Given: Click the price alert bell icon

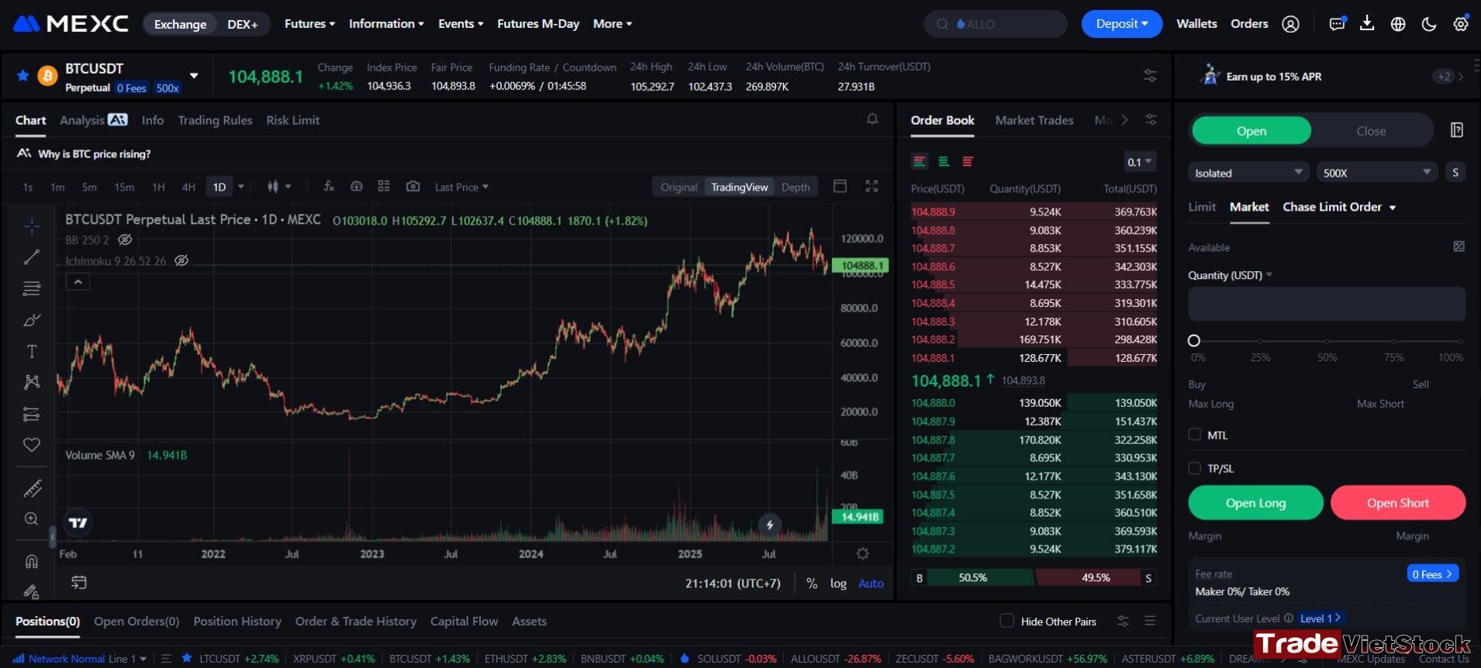Looking at the screenshot, I should [x=872, y=119].
